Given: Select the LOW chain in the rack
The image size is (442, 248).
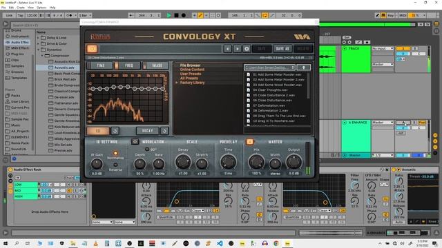Looking at the screenshot, I should [26, 185].
